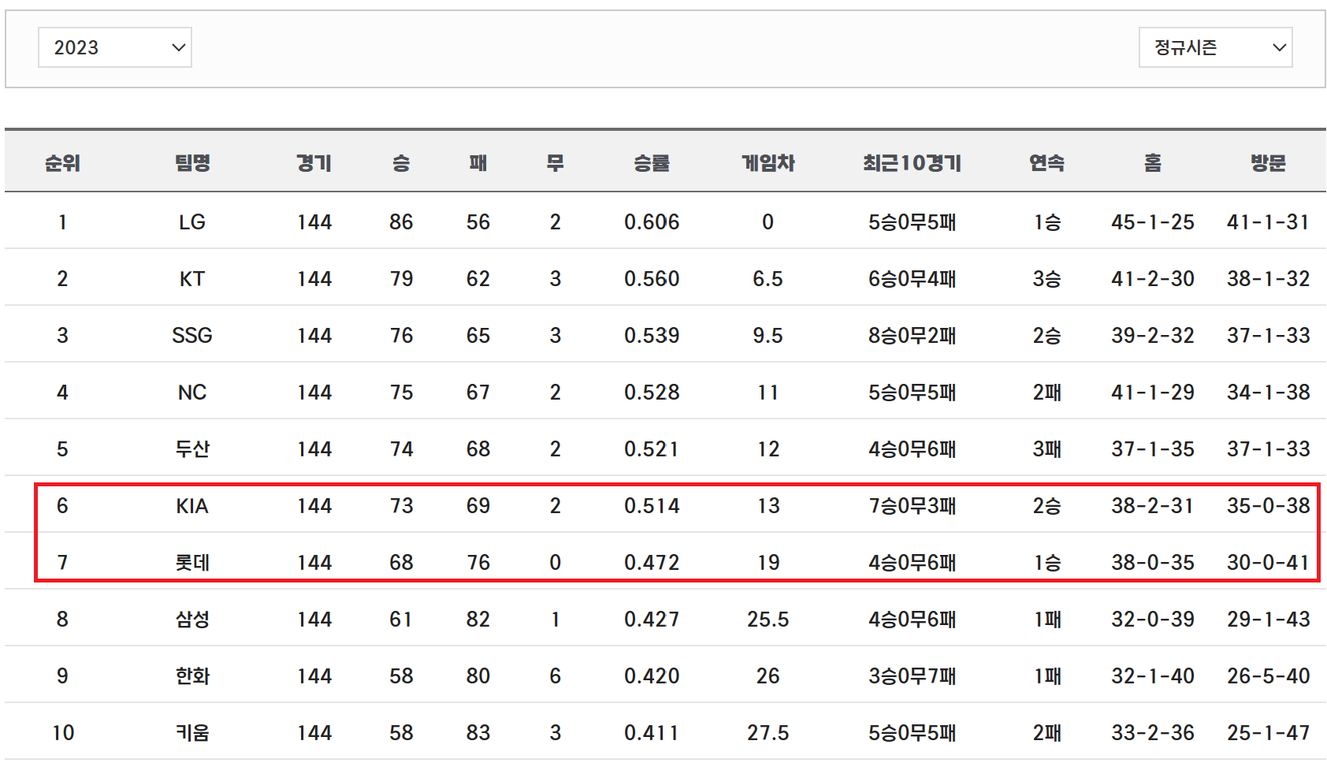Click 두산's streak value 3패

1047,449
